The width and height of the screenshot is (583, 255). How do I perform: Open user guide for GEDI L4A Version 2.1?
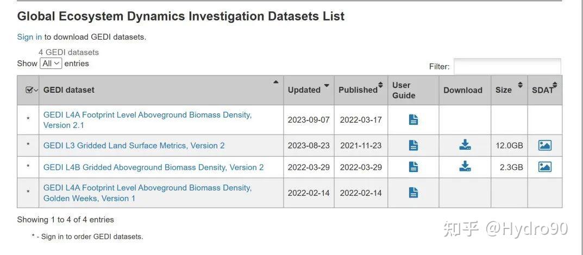click(413, 120)
